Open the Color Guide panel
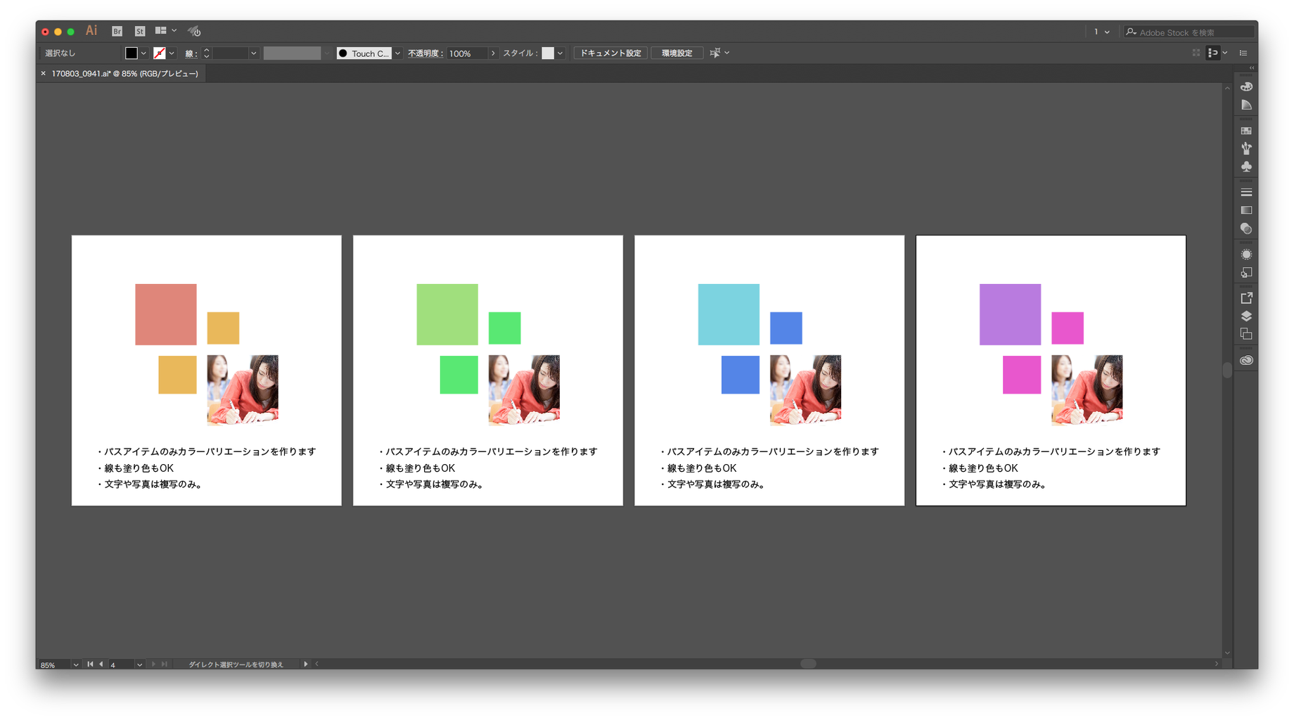 pos(1245,104)
